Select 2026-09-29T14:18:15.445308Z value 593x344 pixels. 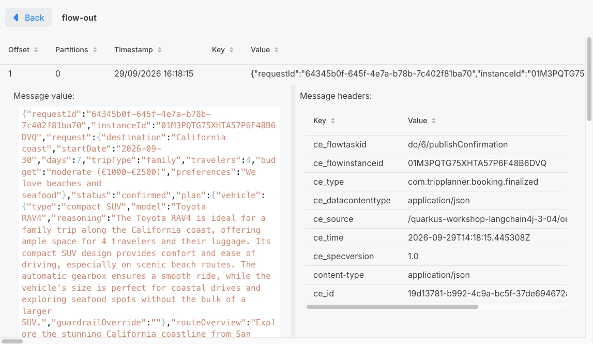[468, 237]
